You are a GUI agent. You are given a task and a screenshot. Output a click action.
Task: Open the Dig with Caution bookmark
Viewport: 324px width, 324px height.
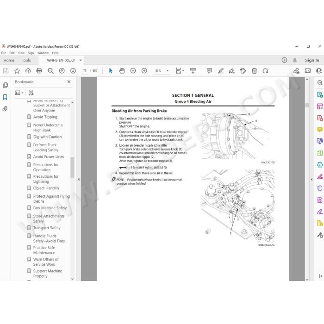click(x=47, y=137)
